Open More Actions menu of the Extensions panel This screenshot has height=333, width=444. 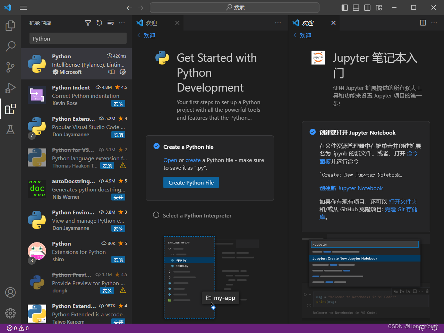[122, 23]
